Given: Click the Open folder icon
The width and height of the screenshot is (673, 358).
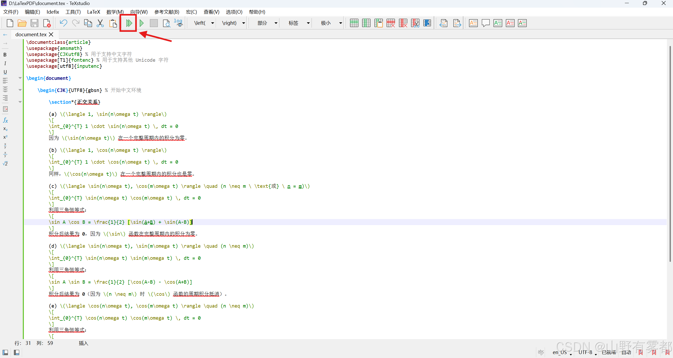Looking at the screenshot, I should pyautogui.click(x=22, y=23).
